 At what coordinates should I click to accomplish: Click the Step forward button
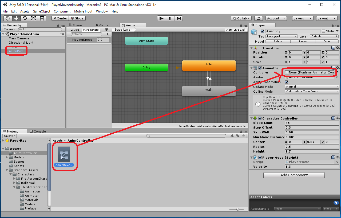pos(179,18)
